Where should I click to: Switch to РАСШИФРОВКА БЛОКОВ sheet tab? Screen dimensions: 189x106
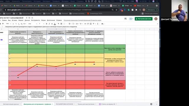pyautogui.click(x=65, y=104)
